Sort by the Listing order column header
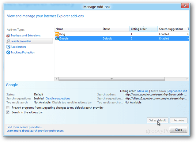 (x=144, y=29)
